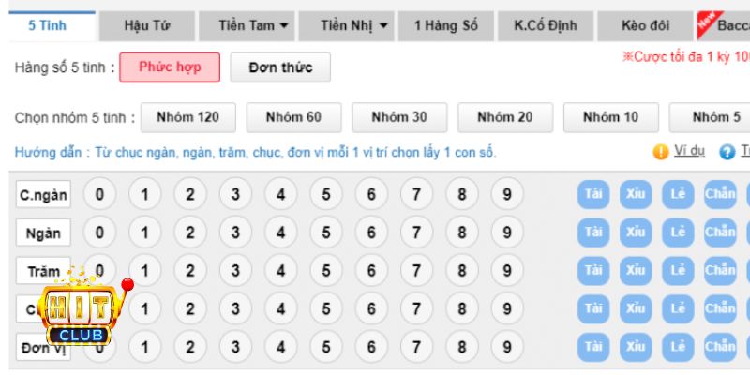
Task: Switch to the Hậu Tứ tab
Action: click(146, 25)
